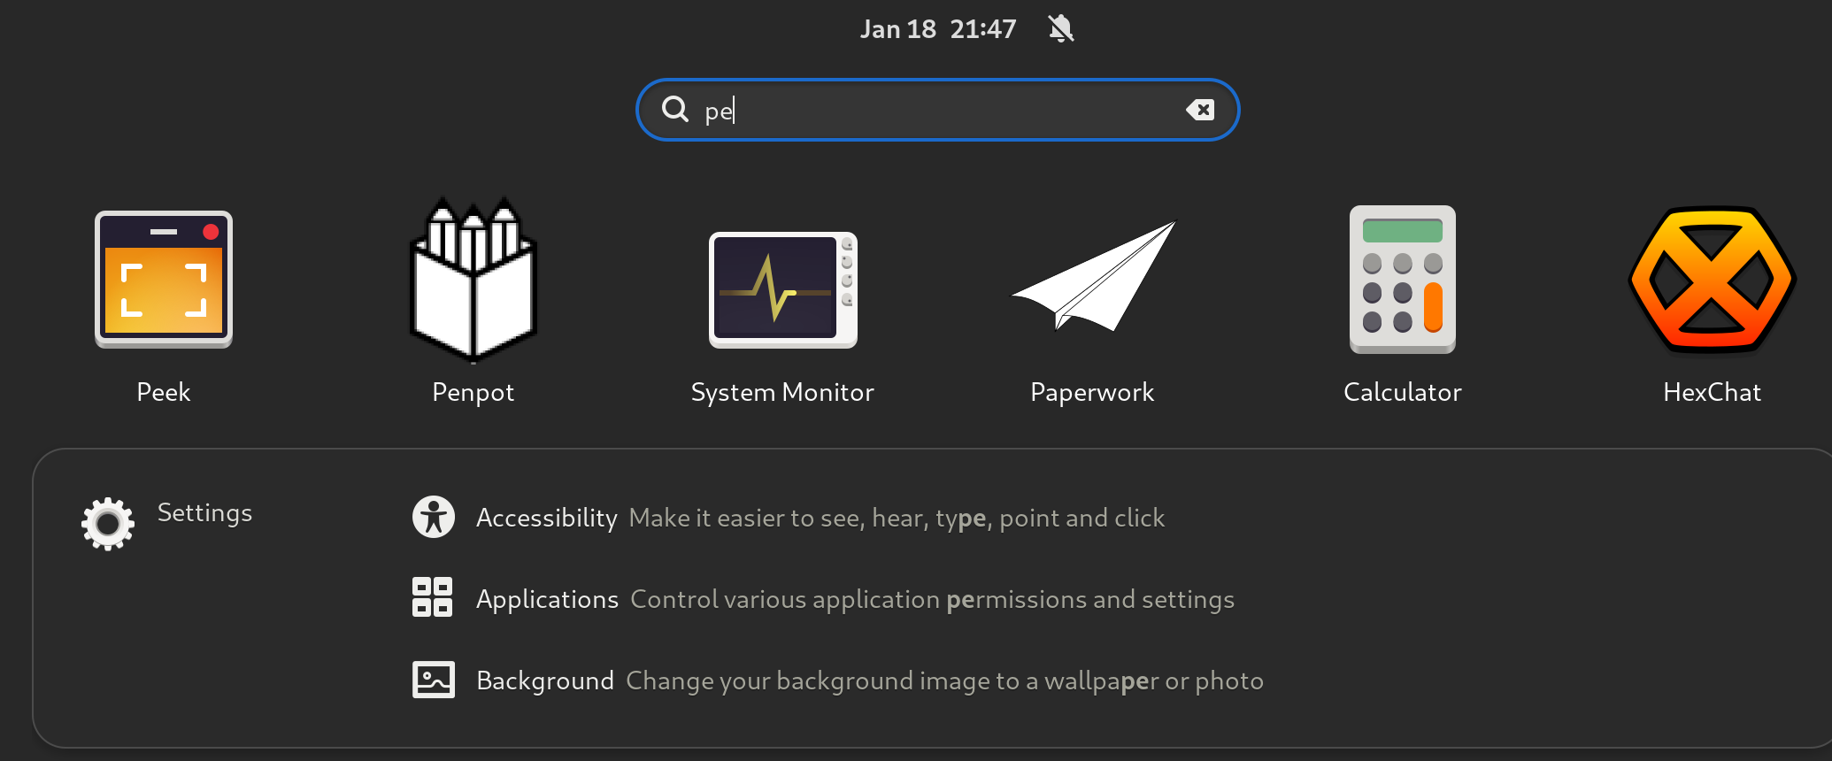Click the Background picture icon

(x=434, y=680)
